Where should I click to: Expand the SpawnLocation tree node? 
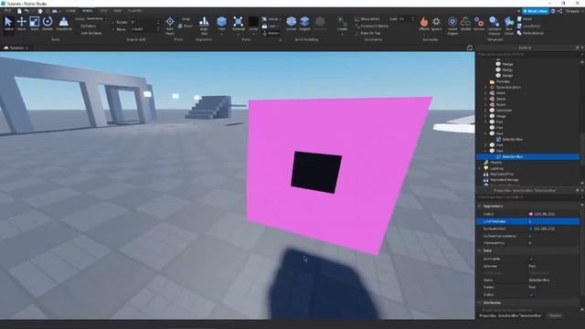click(x=486, y=88)
